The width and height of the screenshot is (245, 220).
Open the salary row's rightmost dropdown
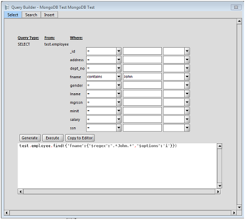pyautogui.click(x=176, y=119)
